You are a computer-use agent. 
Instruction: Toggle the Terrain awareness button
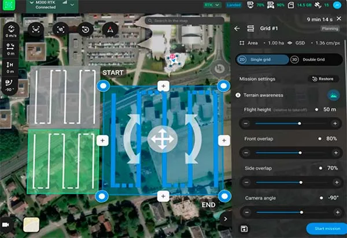point(333,95)
